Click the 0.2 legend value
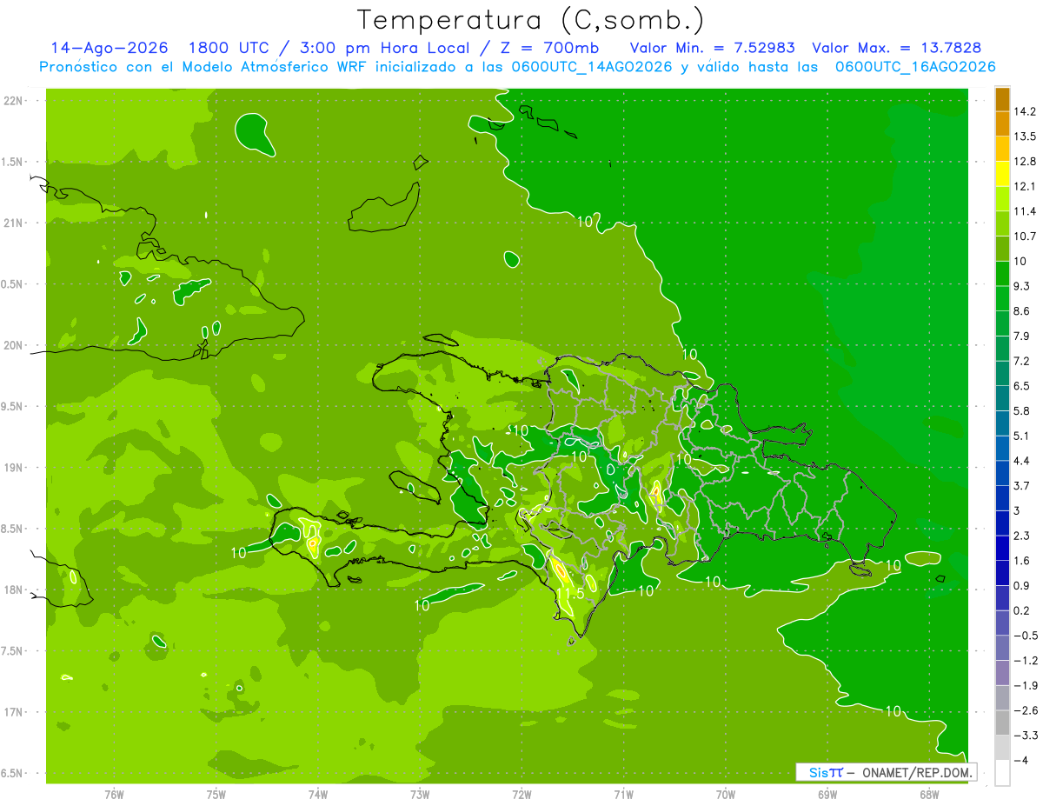Screen dimensions: 1043x806 [1022, 610]
